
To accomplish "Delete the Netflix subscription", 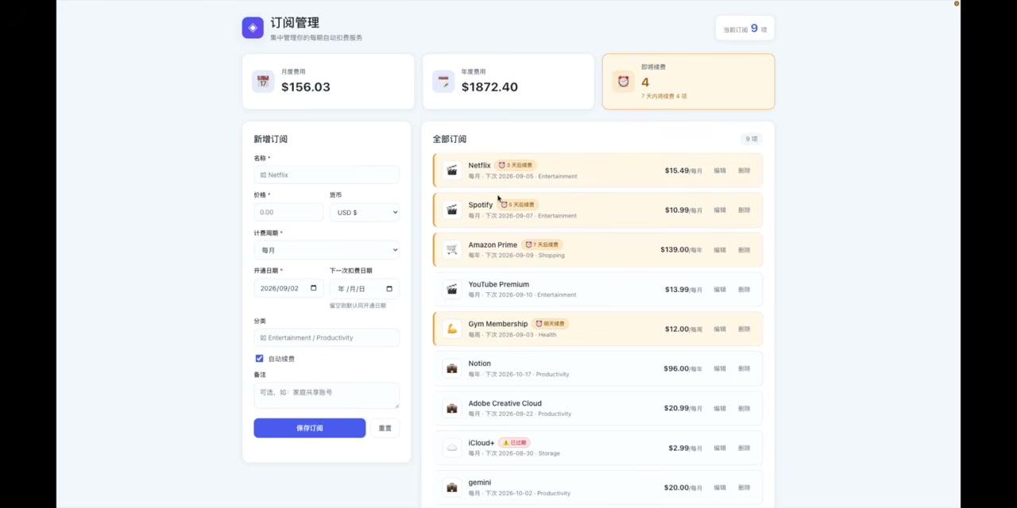I will tap(744, 171).
